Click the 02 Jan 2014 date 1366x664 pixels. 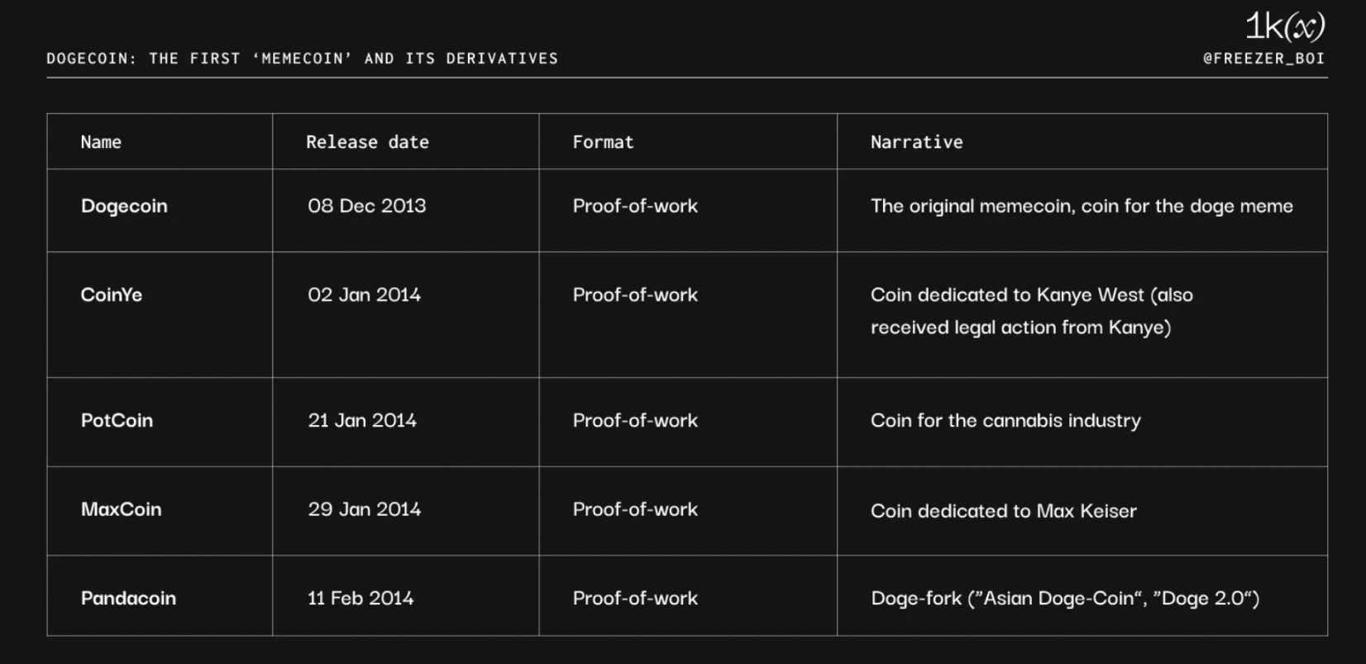point(365,295)
